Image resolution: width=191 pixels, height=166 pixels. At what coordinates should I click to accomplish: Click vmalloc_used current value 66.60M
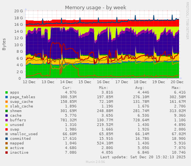[70, 134]
